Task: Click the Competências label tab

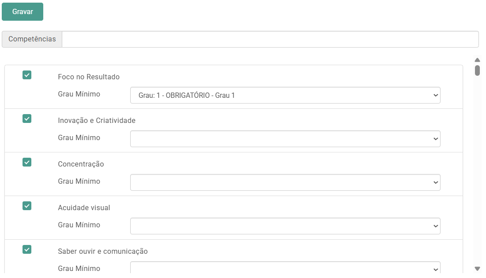Action: pos(32,39)
